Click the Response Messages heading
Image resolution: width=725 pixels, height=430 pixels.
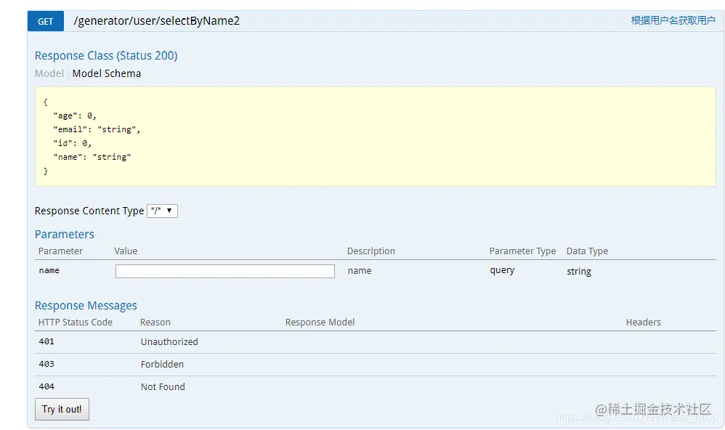pyautogui.click(x=86, y=306)
